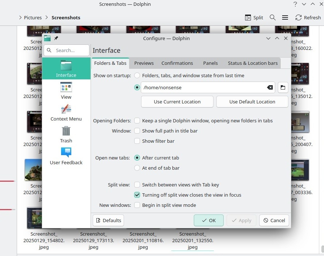Click the folder browse icon beside startup path
324x256 pixels.
[x=283, y=87]
